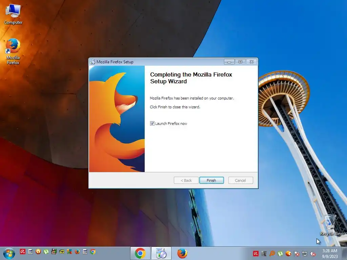The height and width of the screenshot is (260, 347).
Task: Close the Mozilla Firefox Setup window
Action: click(x=251, y=62)
